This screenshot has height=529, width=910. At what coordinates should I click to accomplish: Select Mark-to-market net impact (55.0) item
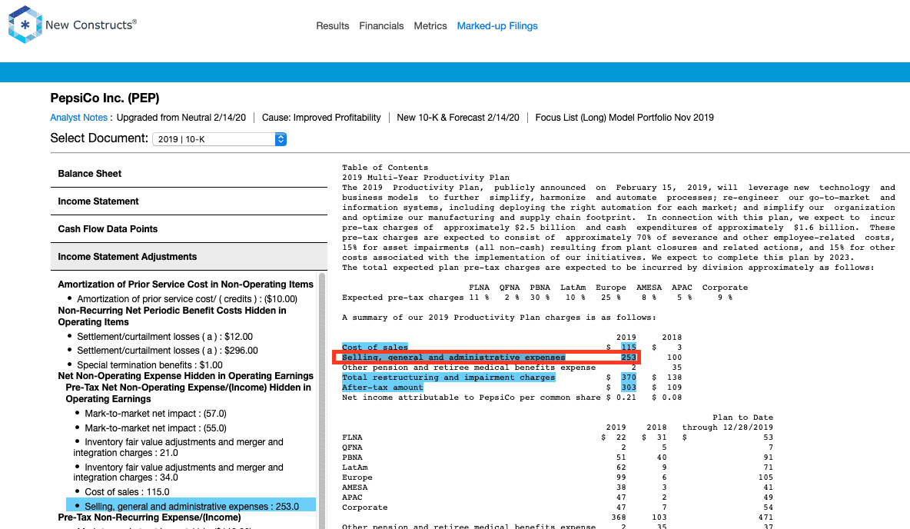point(155,428)
